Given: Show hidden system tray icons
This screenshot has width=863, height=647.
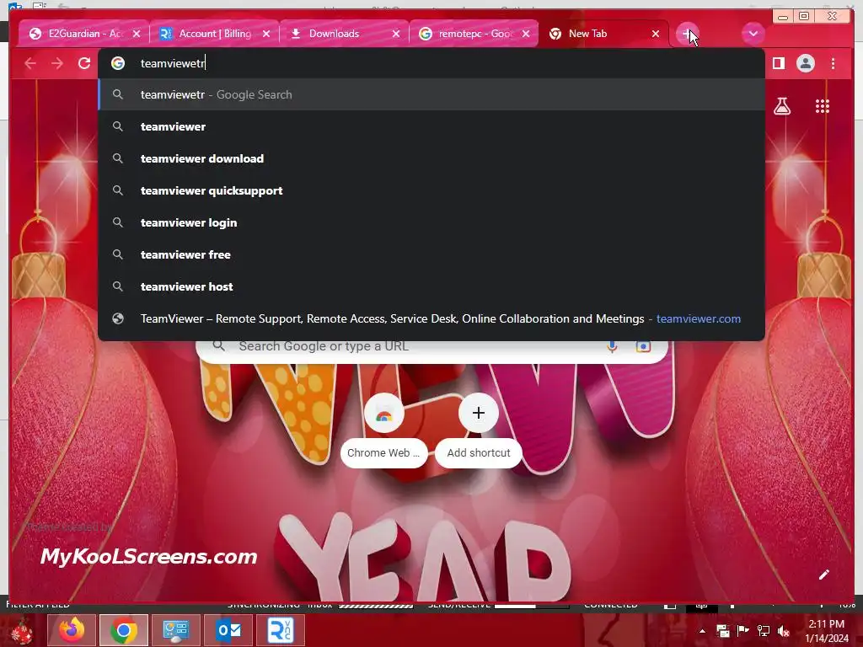Looking at the screenshot, I should coord(702,631).
